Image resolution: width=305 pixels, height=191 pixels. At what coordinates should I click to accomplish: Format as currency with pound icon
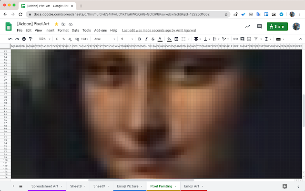pos(57,39)
